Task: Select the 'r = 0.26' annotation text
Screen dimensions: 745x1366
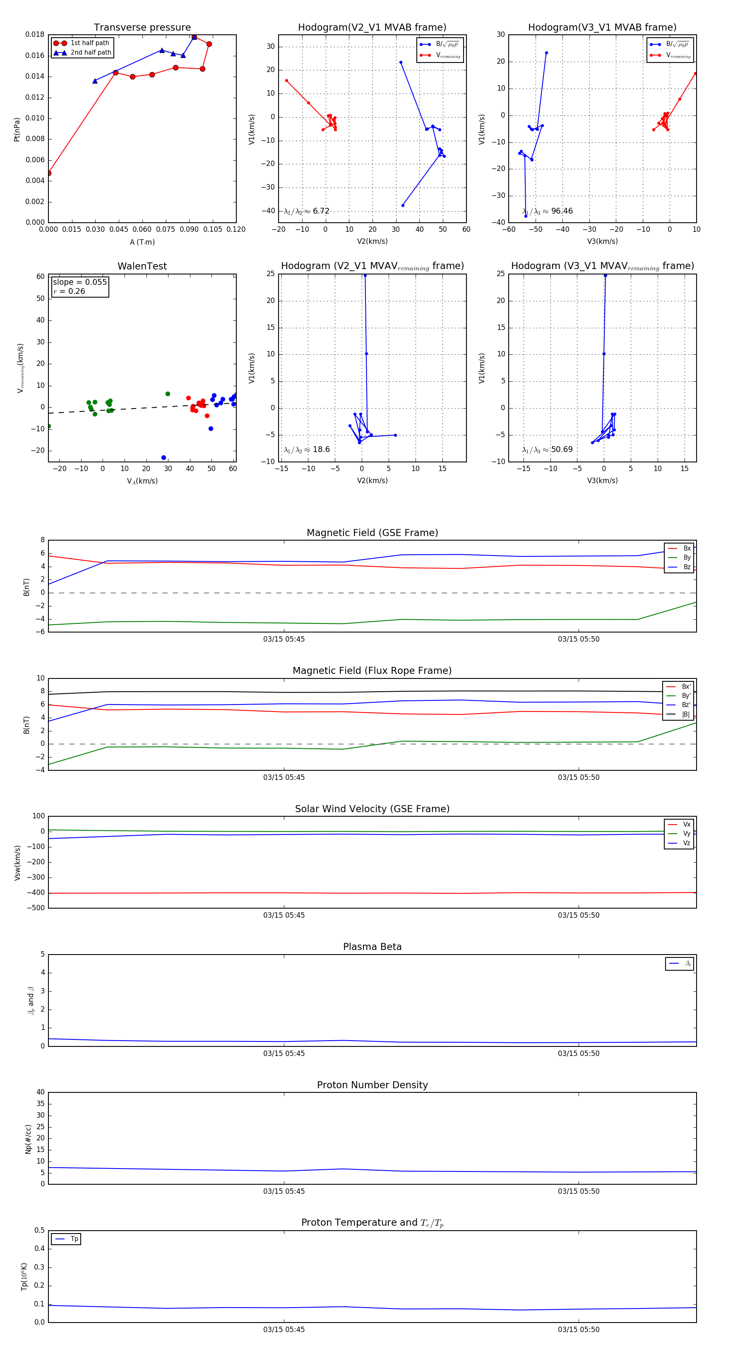Action: pyautogui.click(x=69, y=291)
